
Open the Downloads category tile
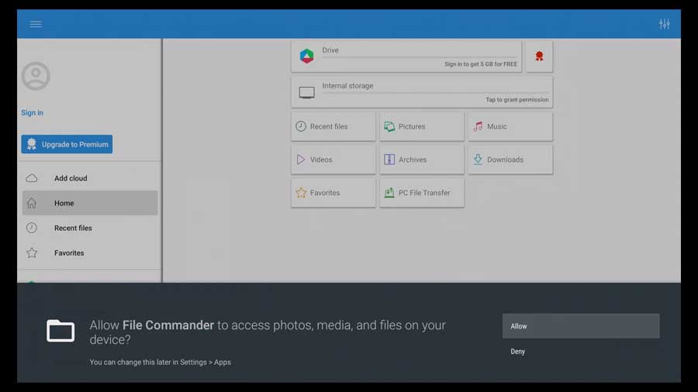click(x=510, y=160)
